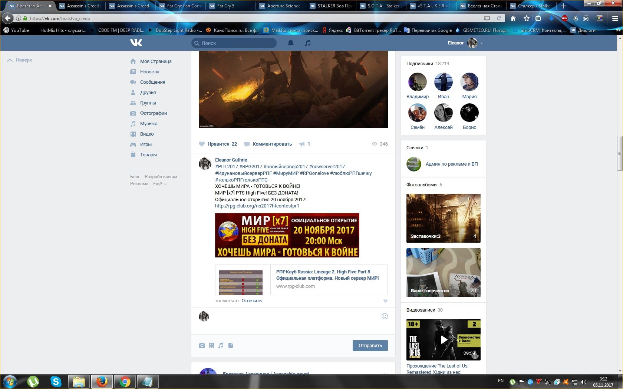The image size is (623, 389).
Task: Open the #РПГ2017 hashtag
Action: pyautogui.click(x=227, y=167)
